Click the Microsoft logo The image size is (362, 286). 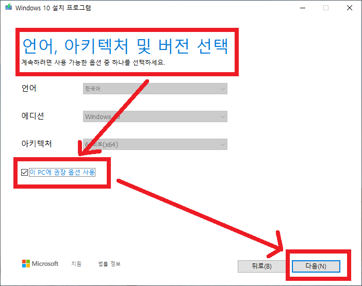pyautogui.click(x=40, y=264)
